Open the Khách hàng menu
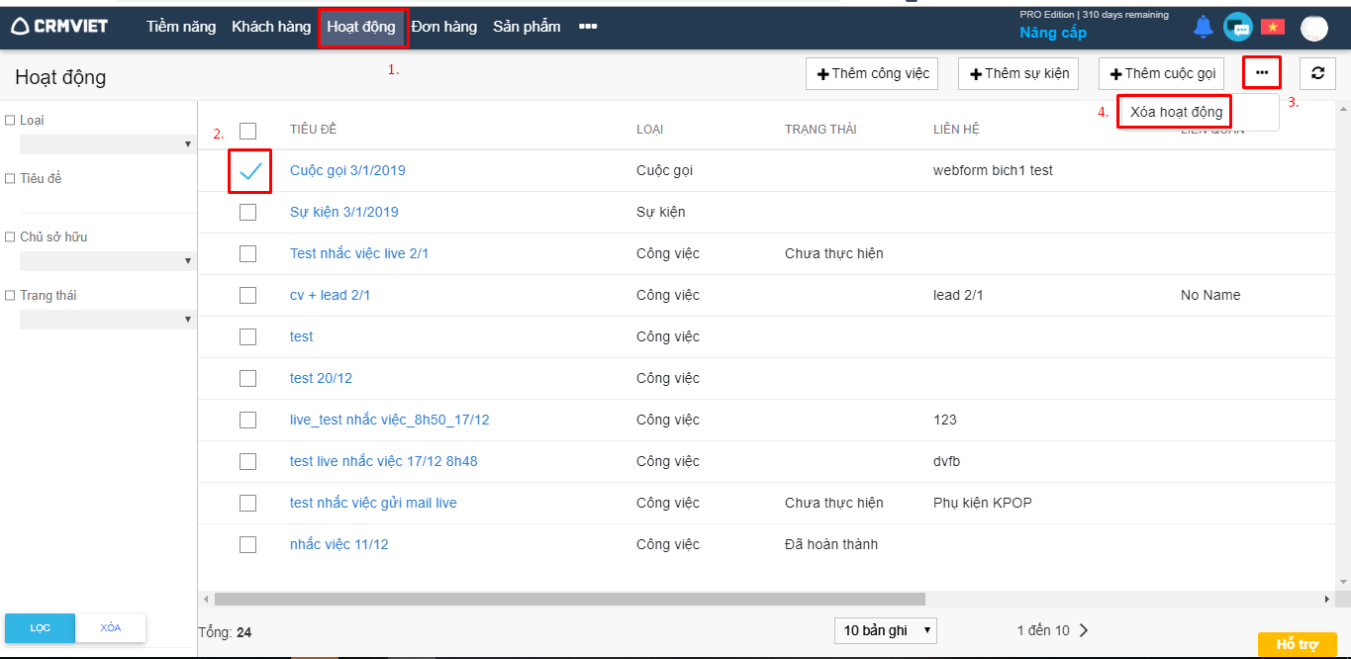Viewport: 1351px width, 659px height. tap(271, 27)
